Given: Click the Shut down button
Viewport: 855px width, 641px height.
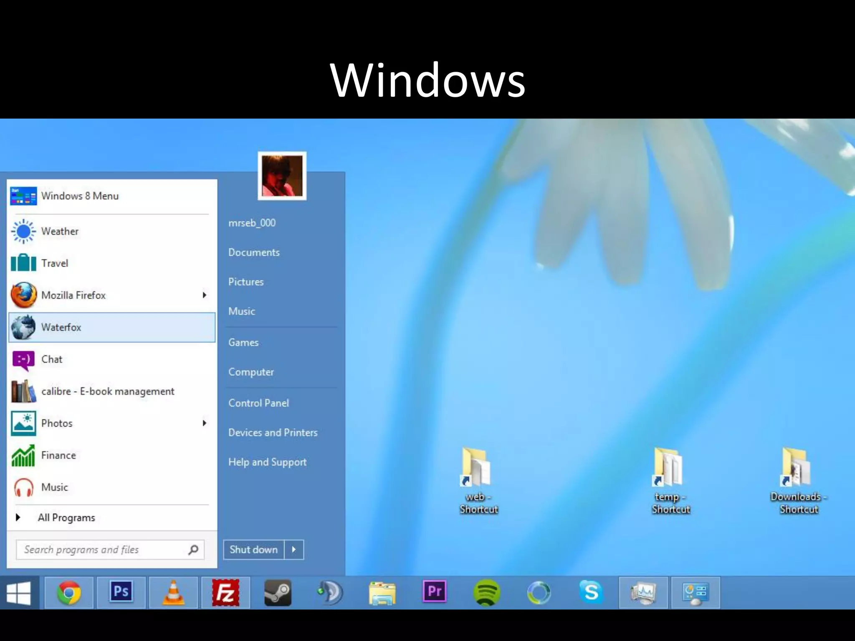Looking at the screenshot, I should coord(254,550).
